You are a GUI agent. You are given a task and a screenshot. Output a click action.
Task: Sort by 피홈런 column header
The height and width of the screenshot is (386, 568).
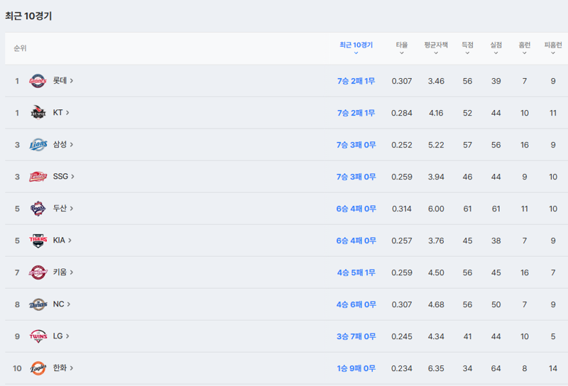tap(553, 48)
